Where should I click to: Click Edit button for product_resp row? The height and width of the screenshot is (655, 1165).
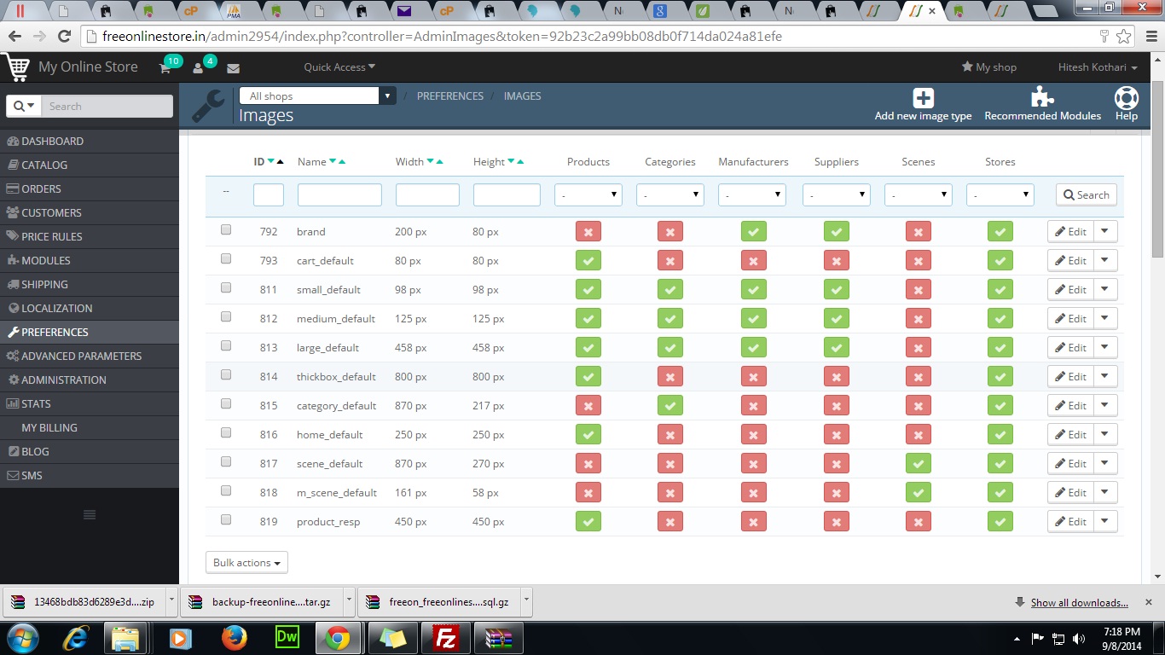click(1070, 521)
